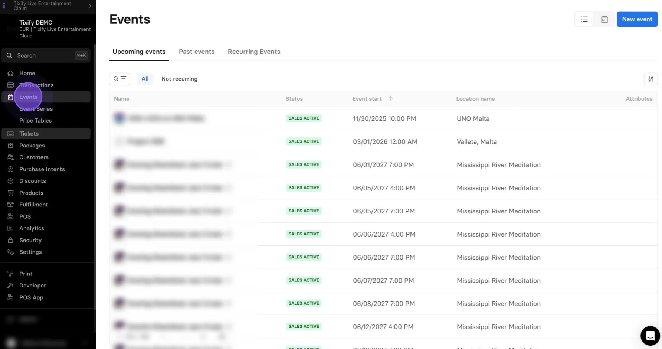Click the UNO Malta location cell

[473, 118]
